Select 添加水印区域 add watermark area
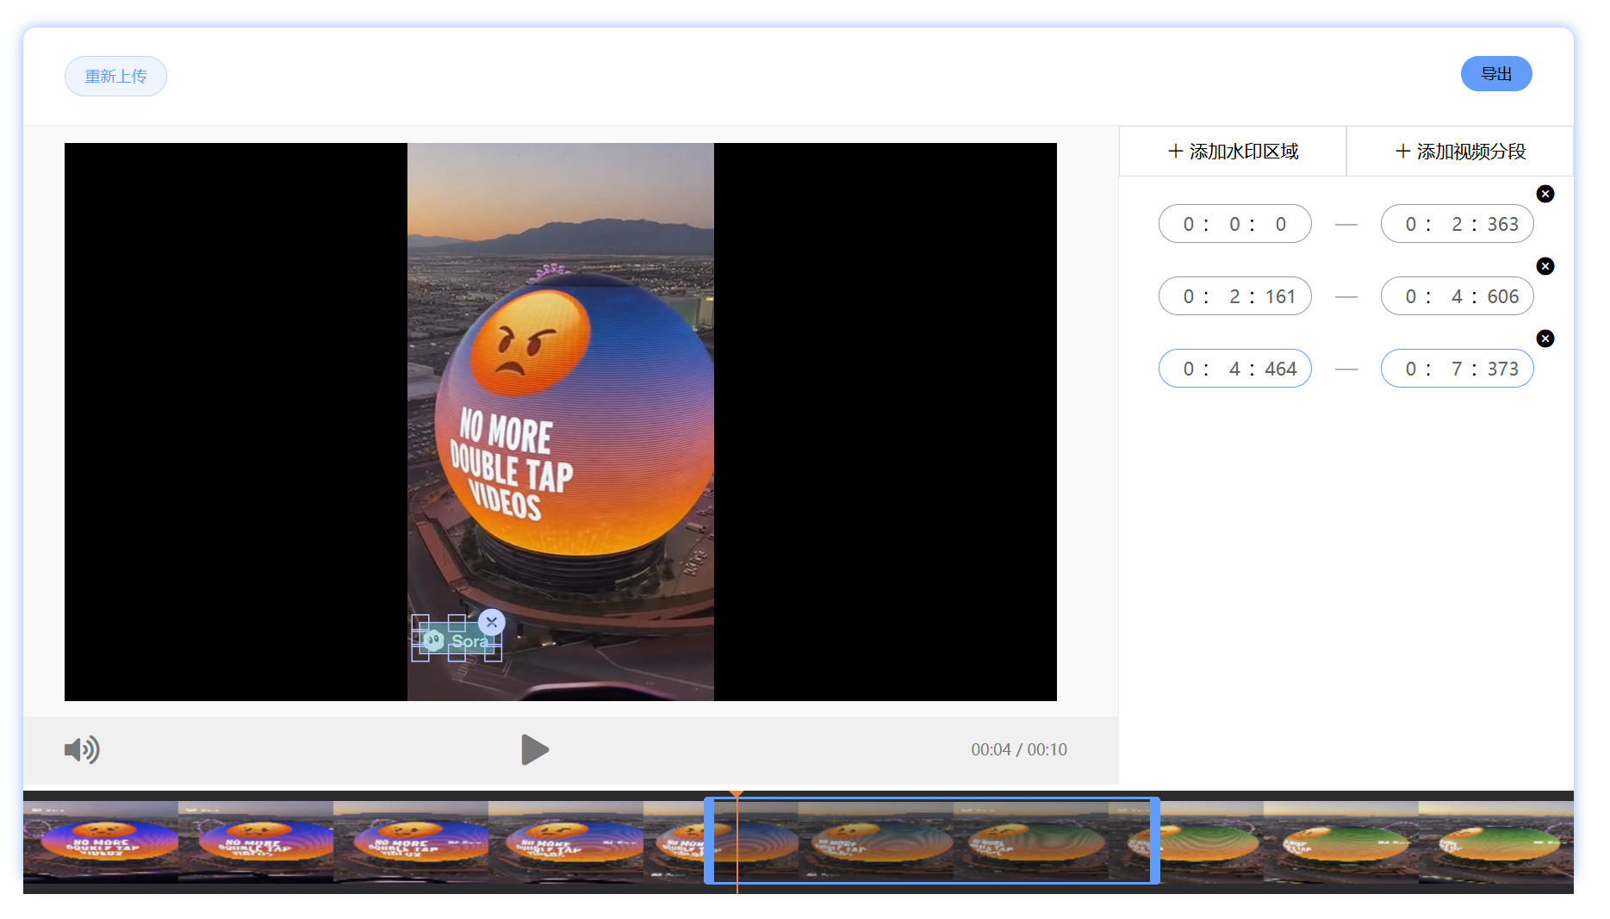The image size is (1610, 919). pyautogui.click(x=1233, y=152)
